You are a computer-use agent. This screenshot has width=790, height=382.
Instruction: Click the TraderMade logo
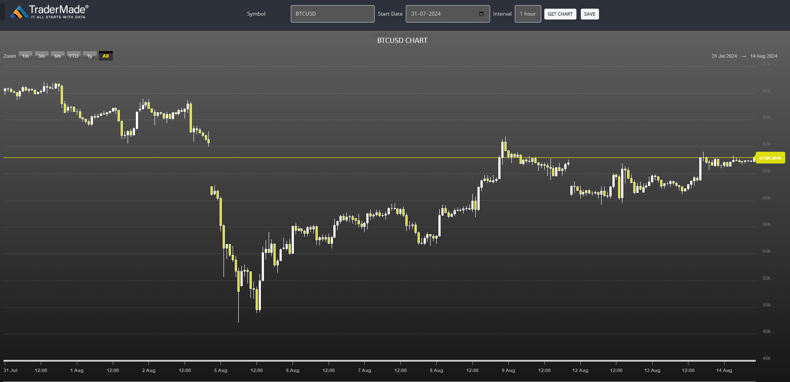tap(49, 12)
